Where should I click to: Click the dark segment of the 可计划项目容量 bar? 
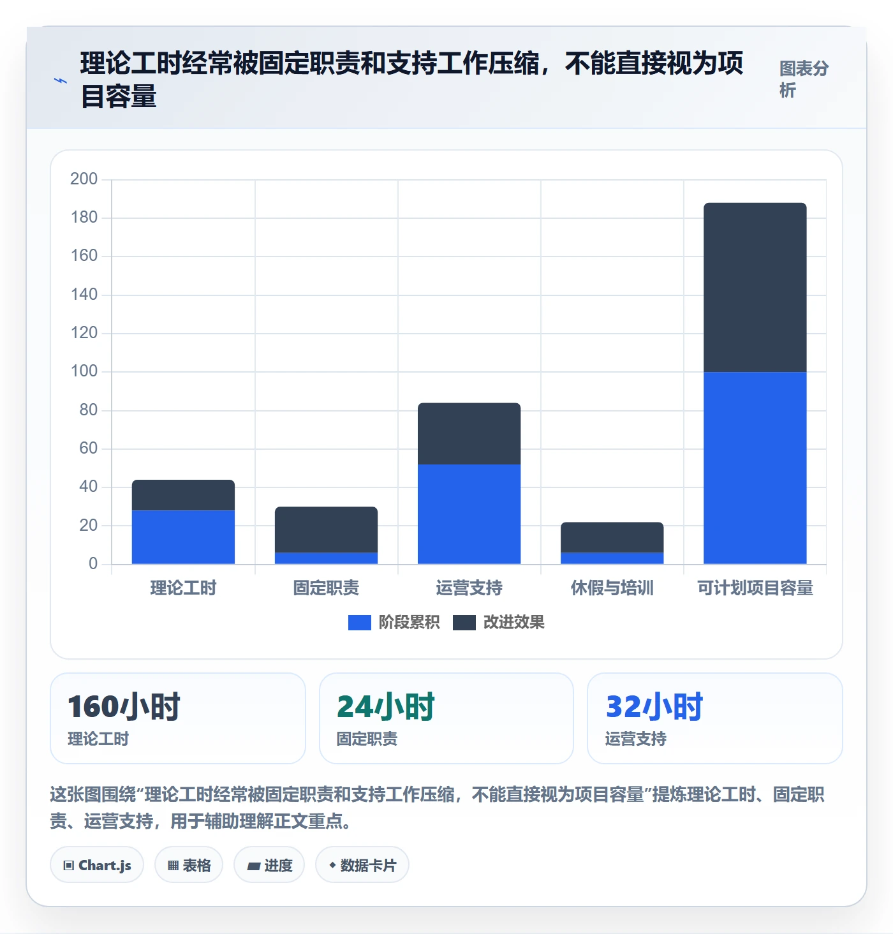(x=755, y=287)
